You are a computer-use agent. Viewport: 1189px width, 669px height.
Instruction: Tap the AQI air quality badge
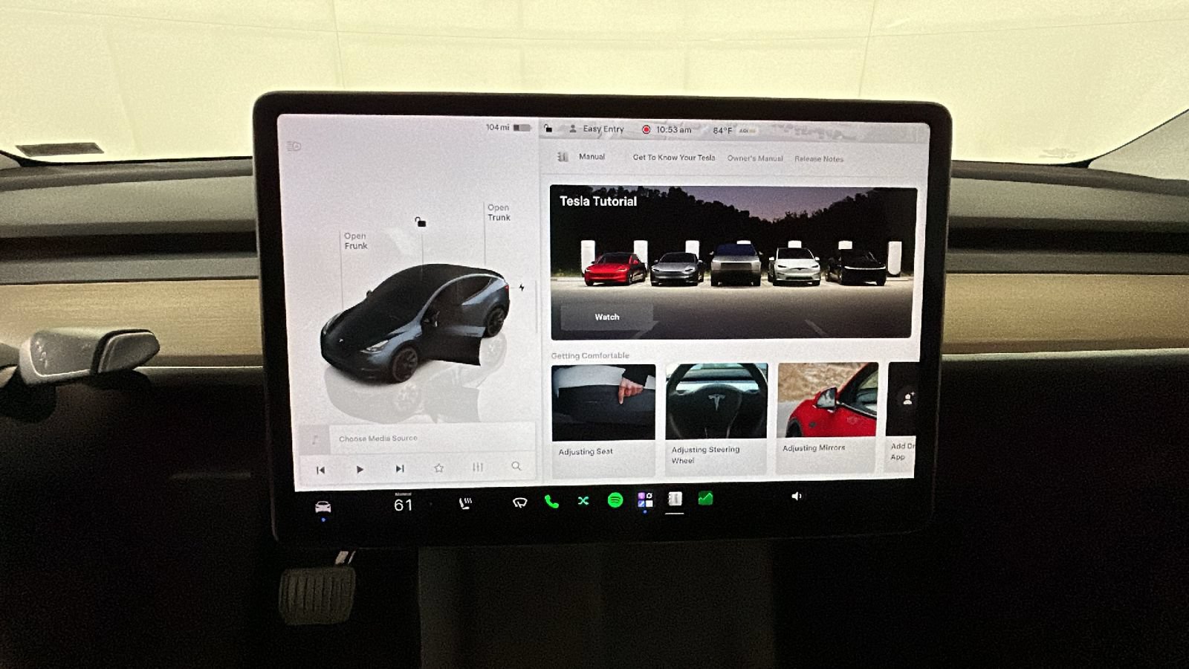point(747,131)
